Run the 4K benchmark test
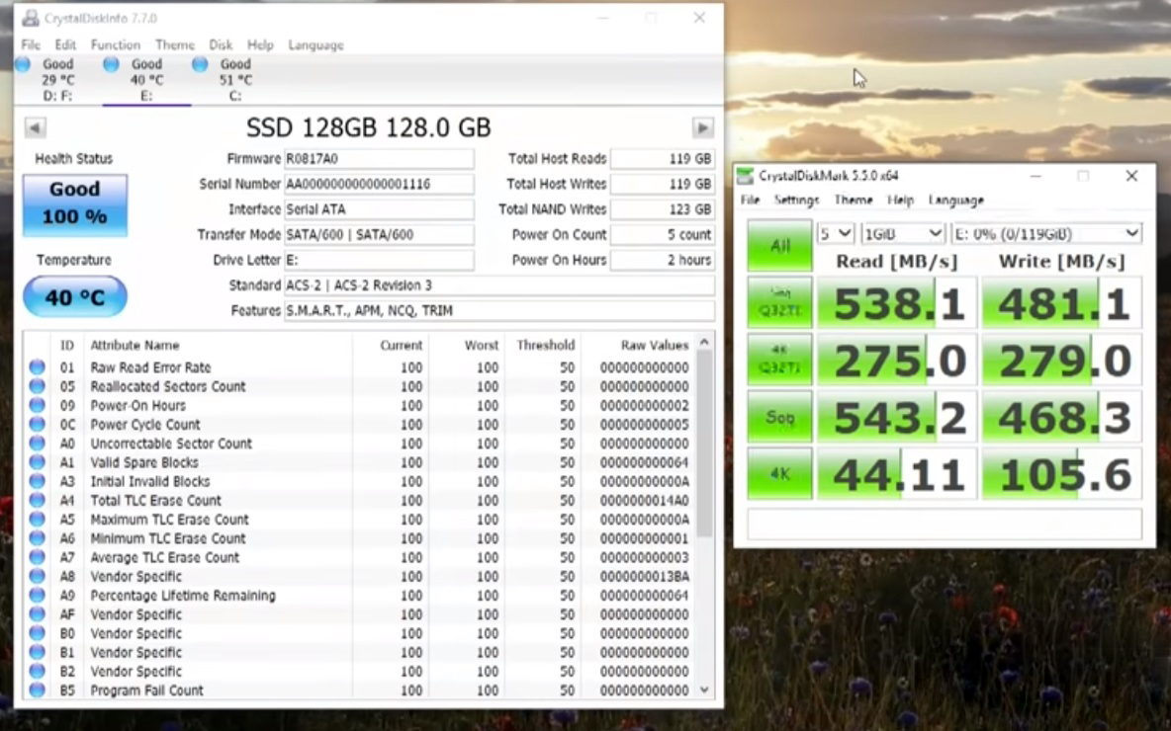The image size is (1171, 731). [x=779, y=474]
